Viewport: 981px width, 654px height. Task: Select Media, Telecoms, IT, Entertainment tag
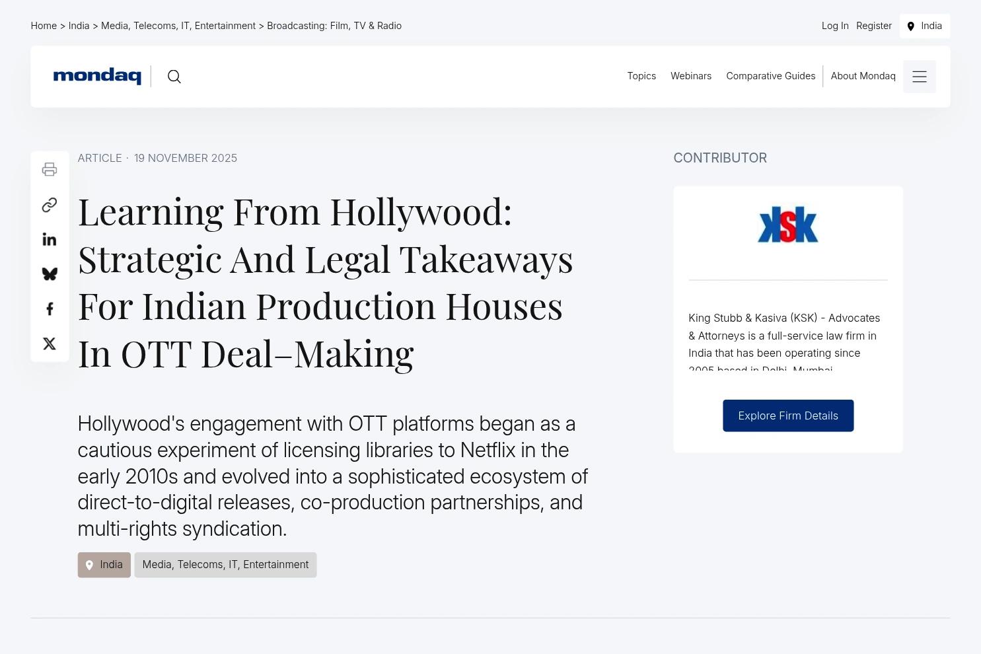coord(225,565)
